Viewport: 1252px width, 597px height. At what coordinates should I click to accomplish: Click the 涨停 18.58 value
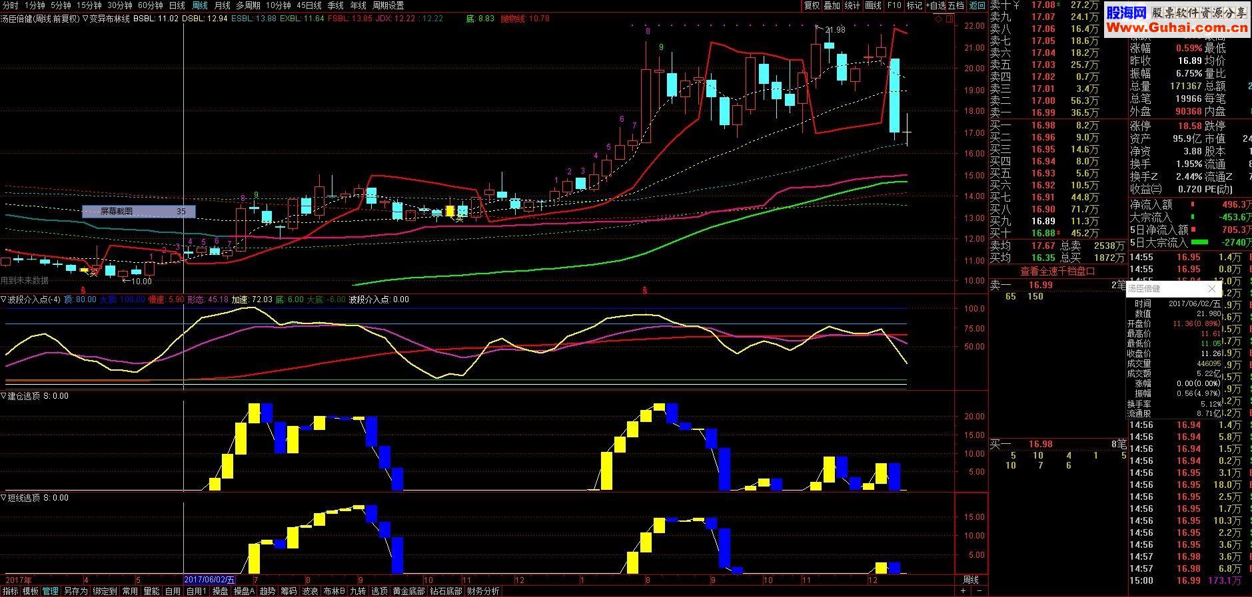1190,125
